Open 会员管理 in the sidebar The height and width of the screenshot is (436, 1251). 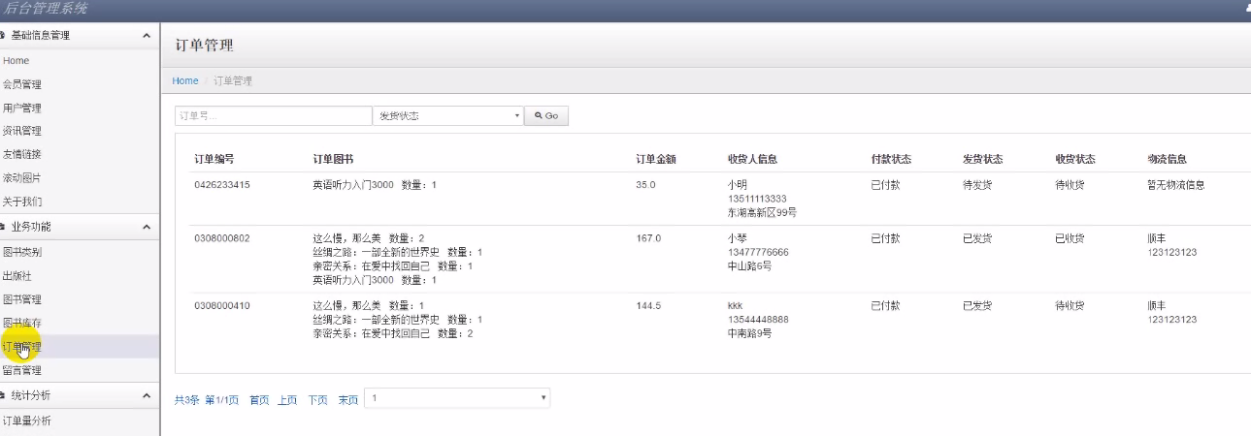click(22, 84)
